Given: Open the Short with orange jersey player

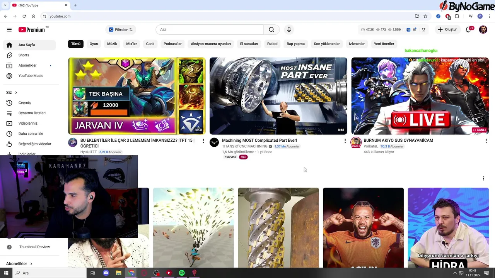Looking at the screenshot, I should (363, 228).
